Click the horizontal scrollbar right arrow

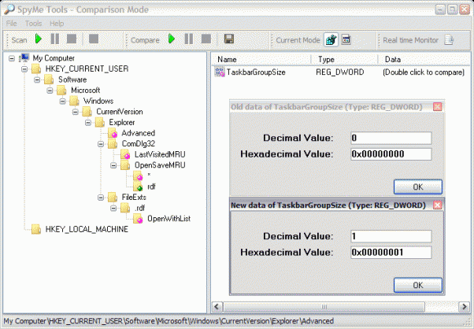click(464, 307)
